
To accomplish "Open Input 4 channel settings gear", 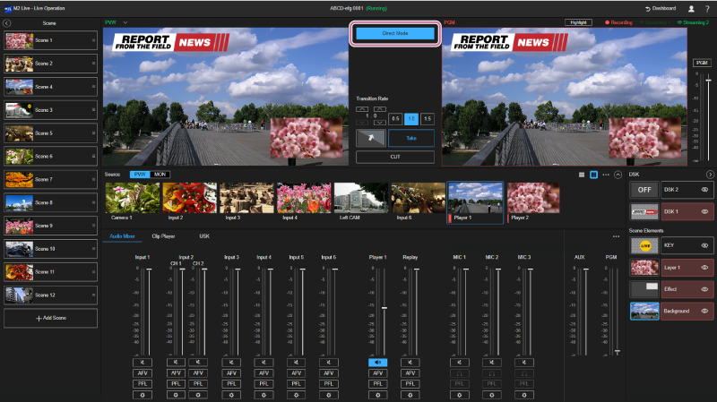I will pyautogui.click(x=263, y=395).
